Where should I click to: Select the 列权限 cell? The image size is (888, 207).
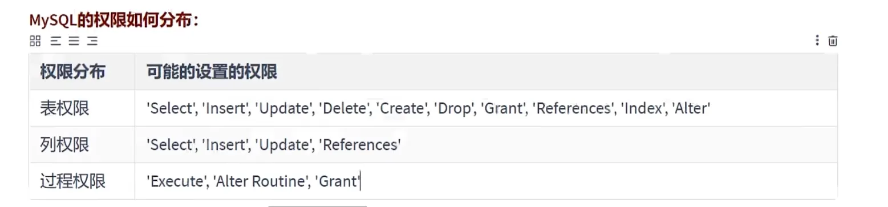pos(82,145)
